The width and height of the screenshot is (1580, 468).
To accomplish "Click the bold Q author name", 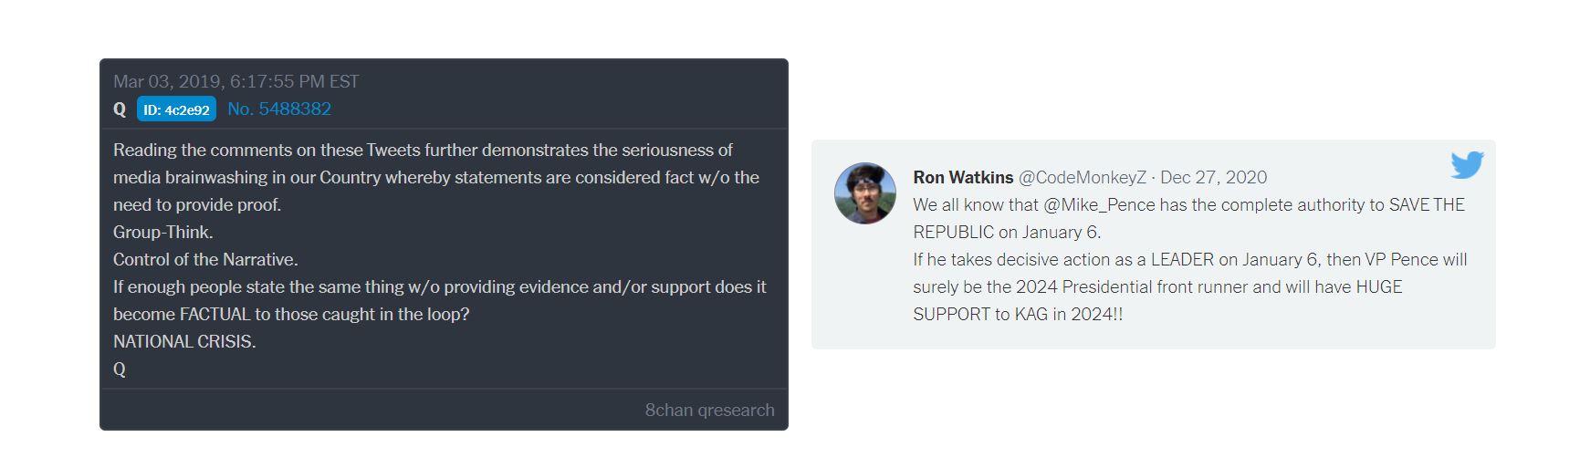I will point(120,109).
